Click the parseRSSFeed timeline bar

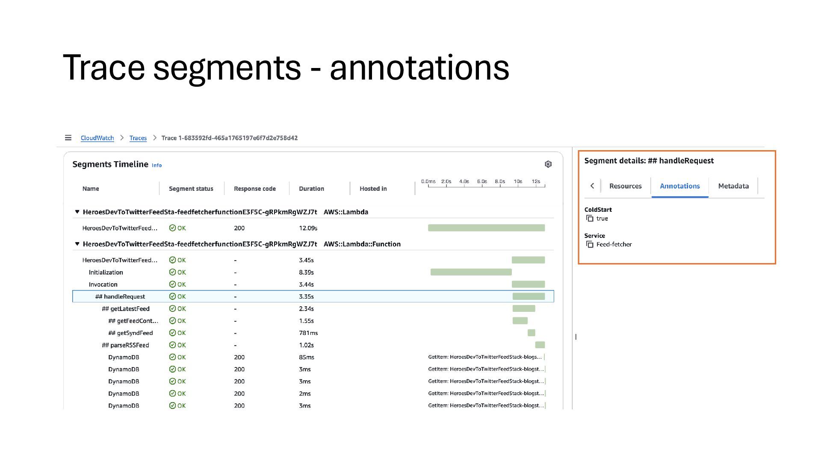click(540, 345)
